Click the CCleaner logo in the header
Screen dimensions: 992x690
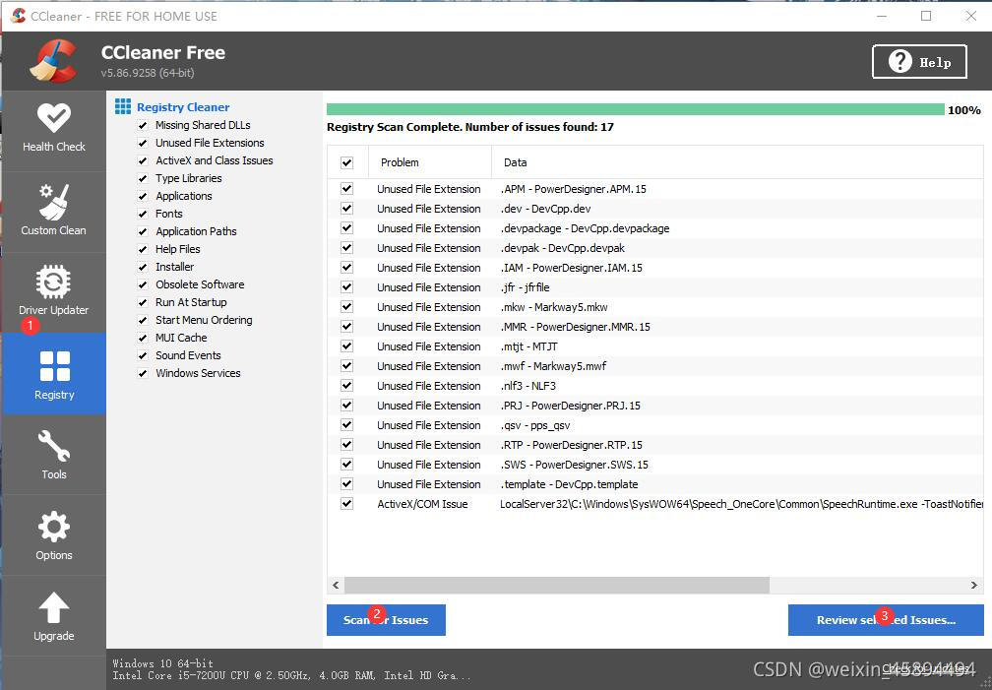tap(53, 61)
